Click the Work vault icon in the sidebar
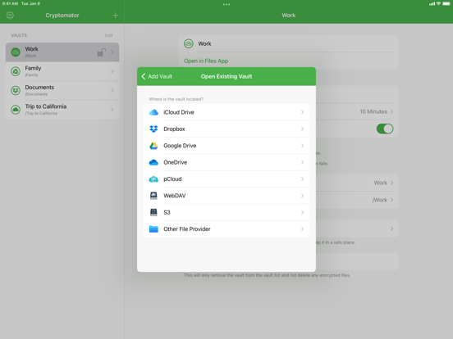The image size is (453, 339). (x=16, y=52)
